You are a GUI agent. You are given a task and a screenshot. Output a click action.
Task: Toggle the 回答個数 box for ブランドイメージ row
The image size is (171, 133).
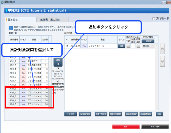(138, 46)
